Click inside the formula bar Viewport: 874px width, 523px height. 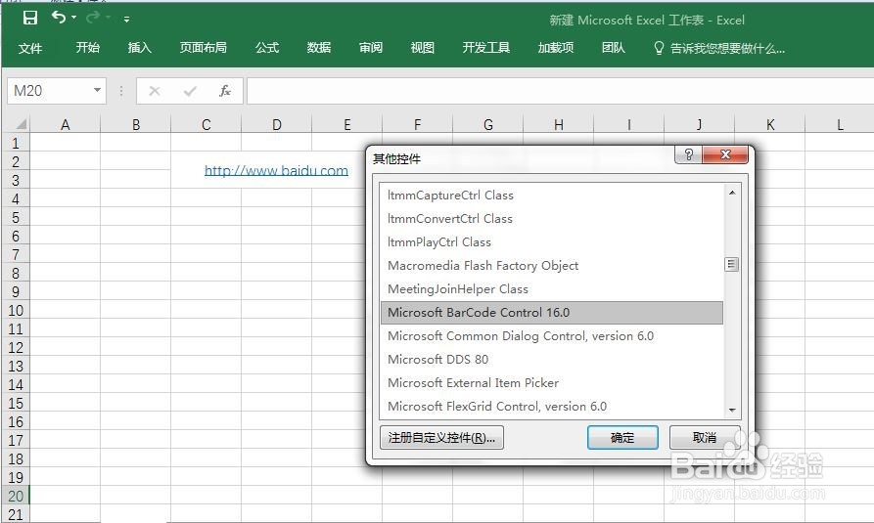coord(560,91)
